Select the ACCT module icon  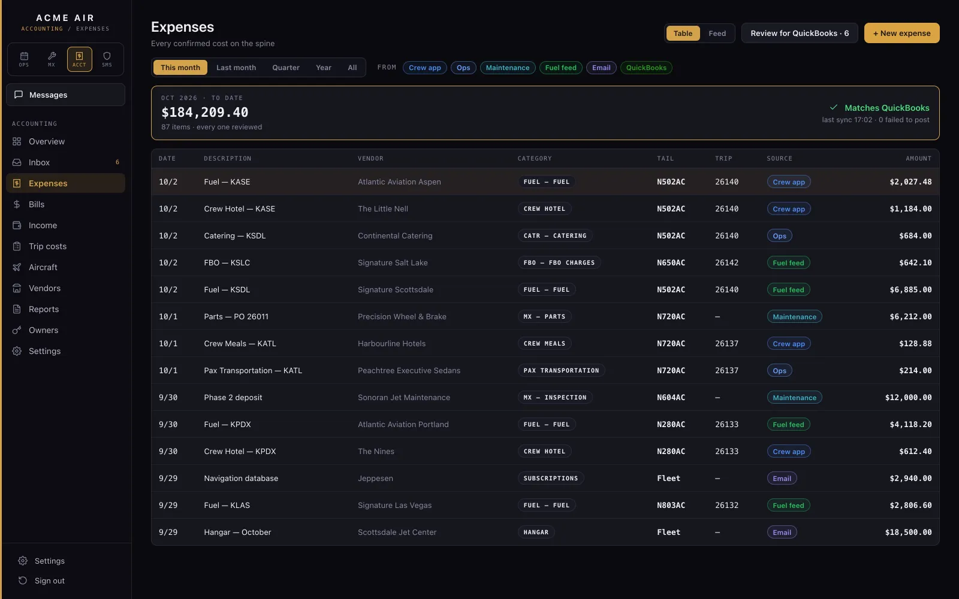[79, 59]
